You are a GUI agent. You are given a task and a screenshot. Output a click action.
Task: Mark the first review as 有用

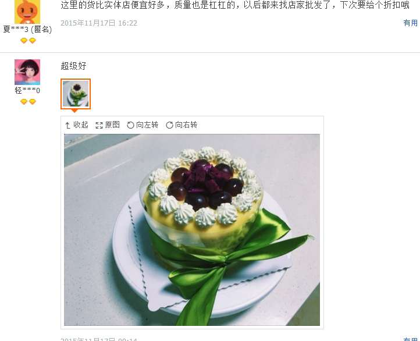410,23
